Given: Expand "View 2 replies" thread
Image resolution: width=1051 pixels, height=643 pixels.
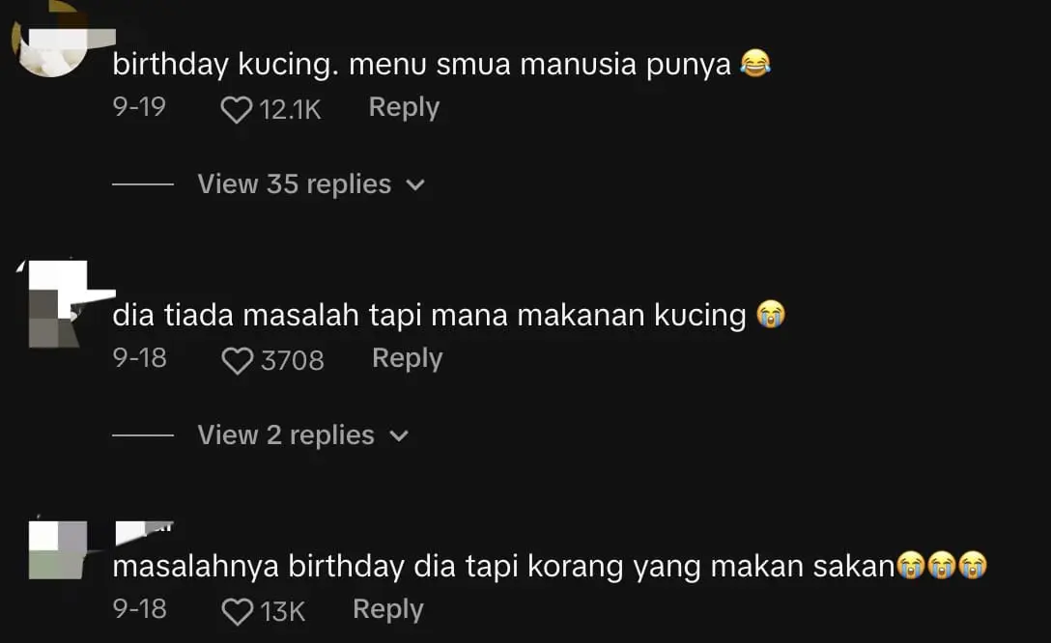Looking at the screenshot, I should [285, 435].
